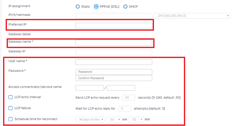Viewport: 232px width, 126px height.
Task: Choose PPPoE (DSL) radio button
Action: click(96, 7)
